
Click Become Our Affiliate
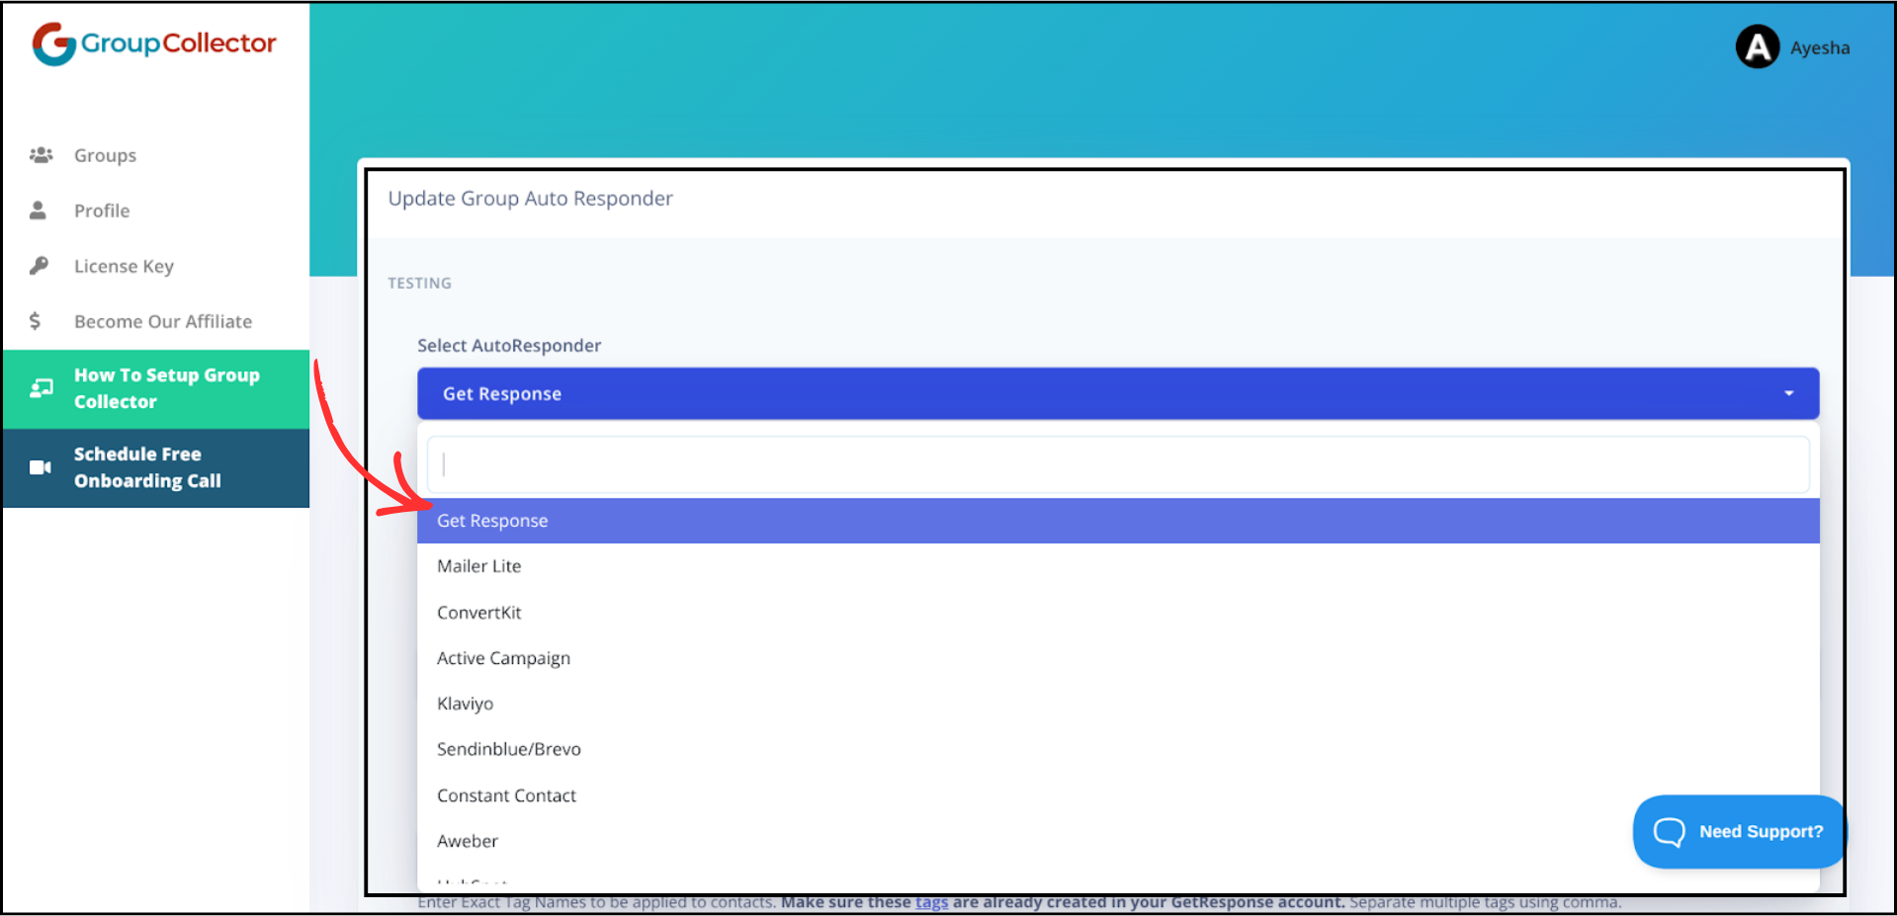[x=162, y=320]
